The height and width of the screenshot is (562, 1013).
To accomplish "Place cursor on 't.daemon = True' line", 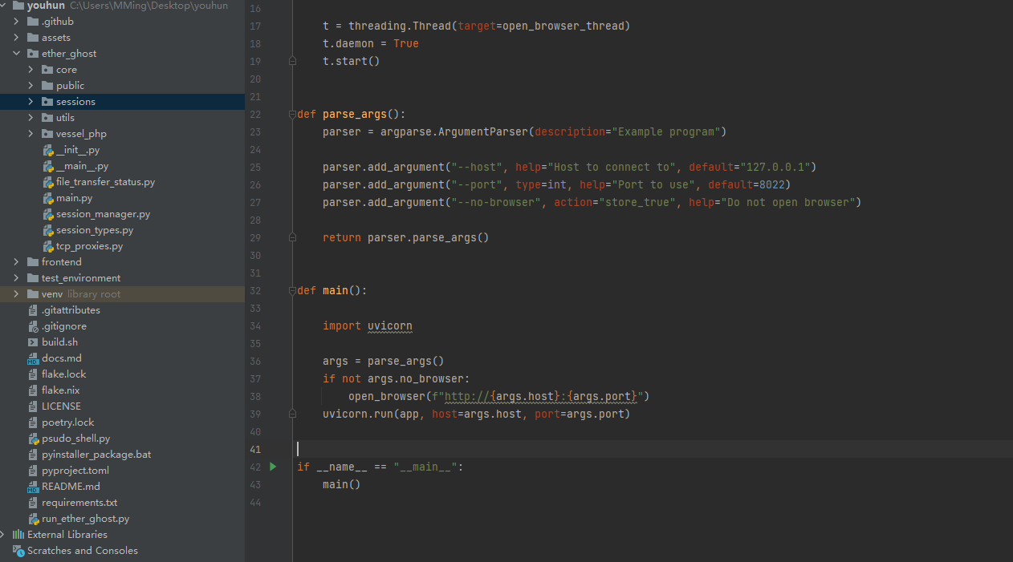I will (371, 43).
